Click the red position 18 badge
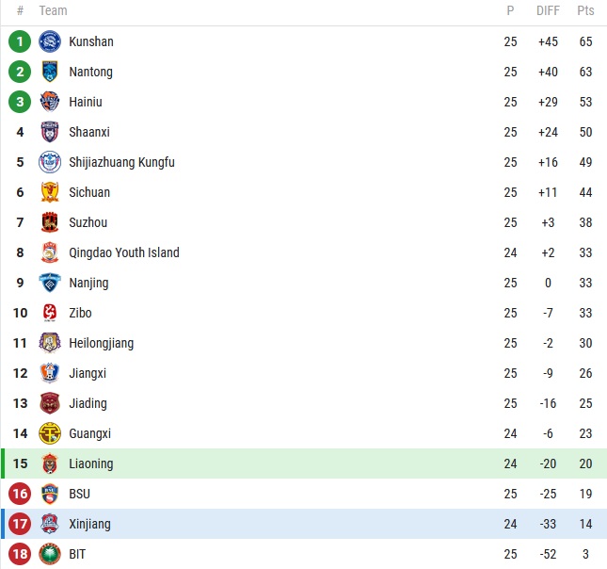This screenshot has height=569, width=607. (20, 554)
